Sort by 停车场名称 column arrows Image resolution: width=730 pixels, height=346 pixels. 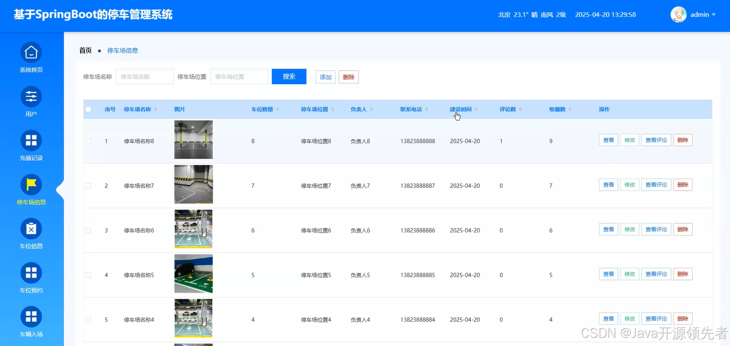click(156, 109)
